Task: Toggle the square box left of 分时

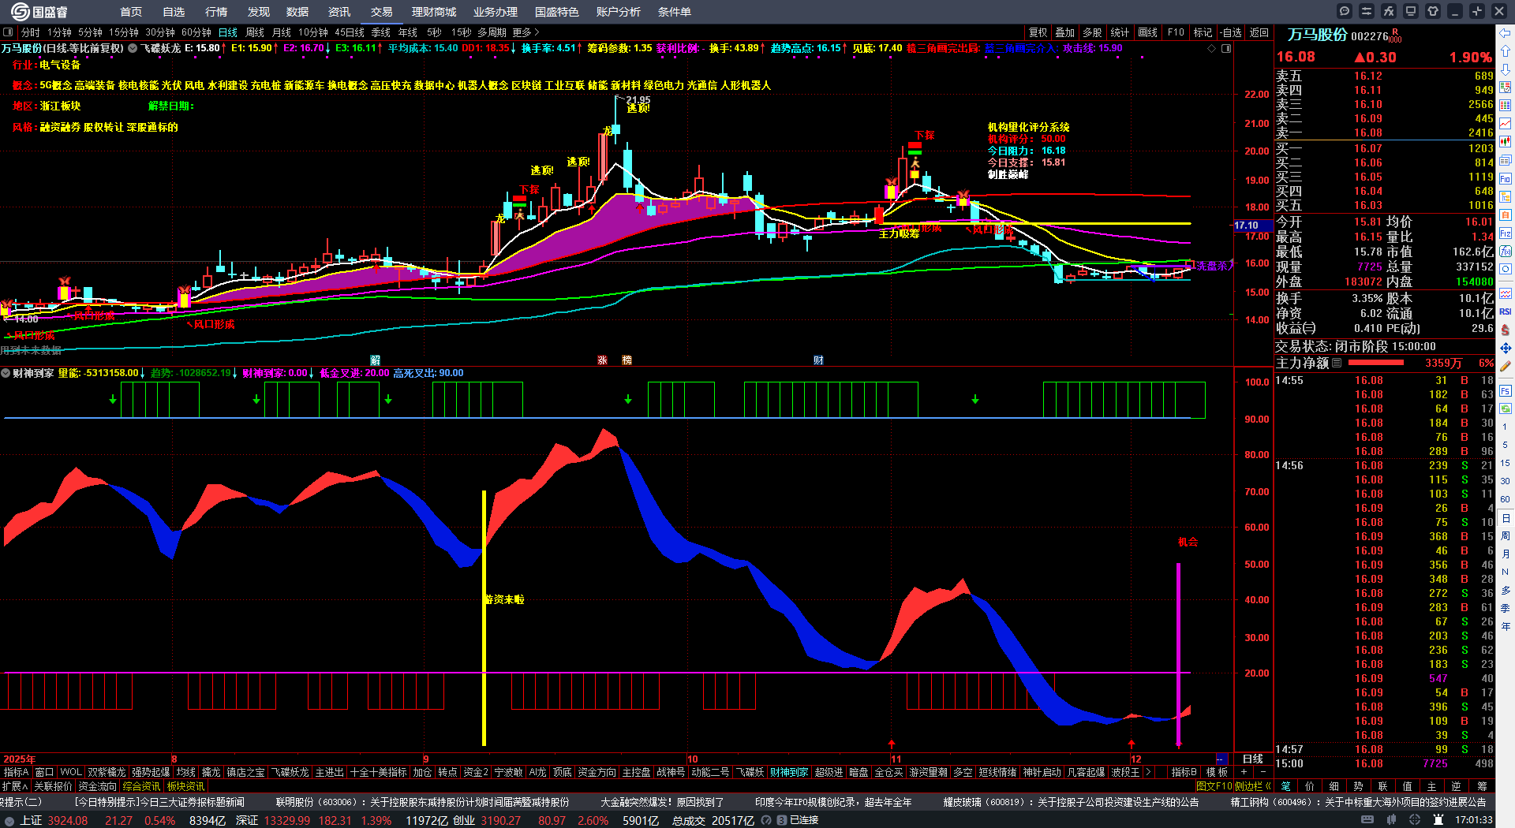Action: pos(8,32)
